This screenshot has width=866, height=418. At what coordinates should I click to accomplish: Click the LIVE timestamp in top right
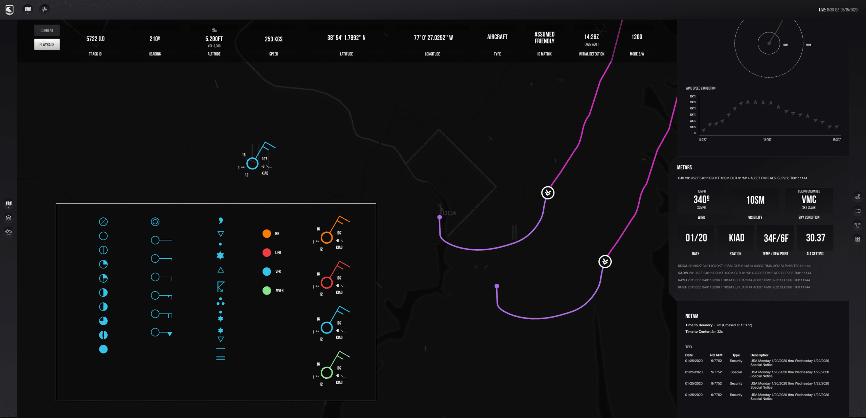pos(838,10)
